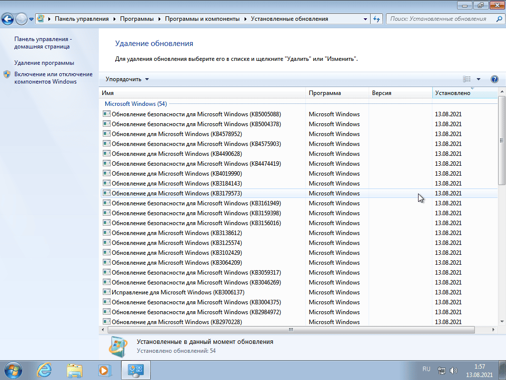Click the horizontal scrollbar thumb
The height and width of the screenshot is (380, 506).
[291, 330]
